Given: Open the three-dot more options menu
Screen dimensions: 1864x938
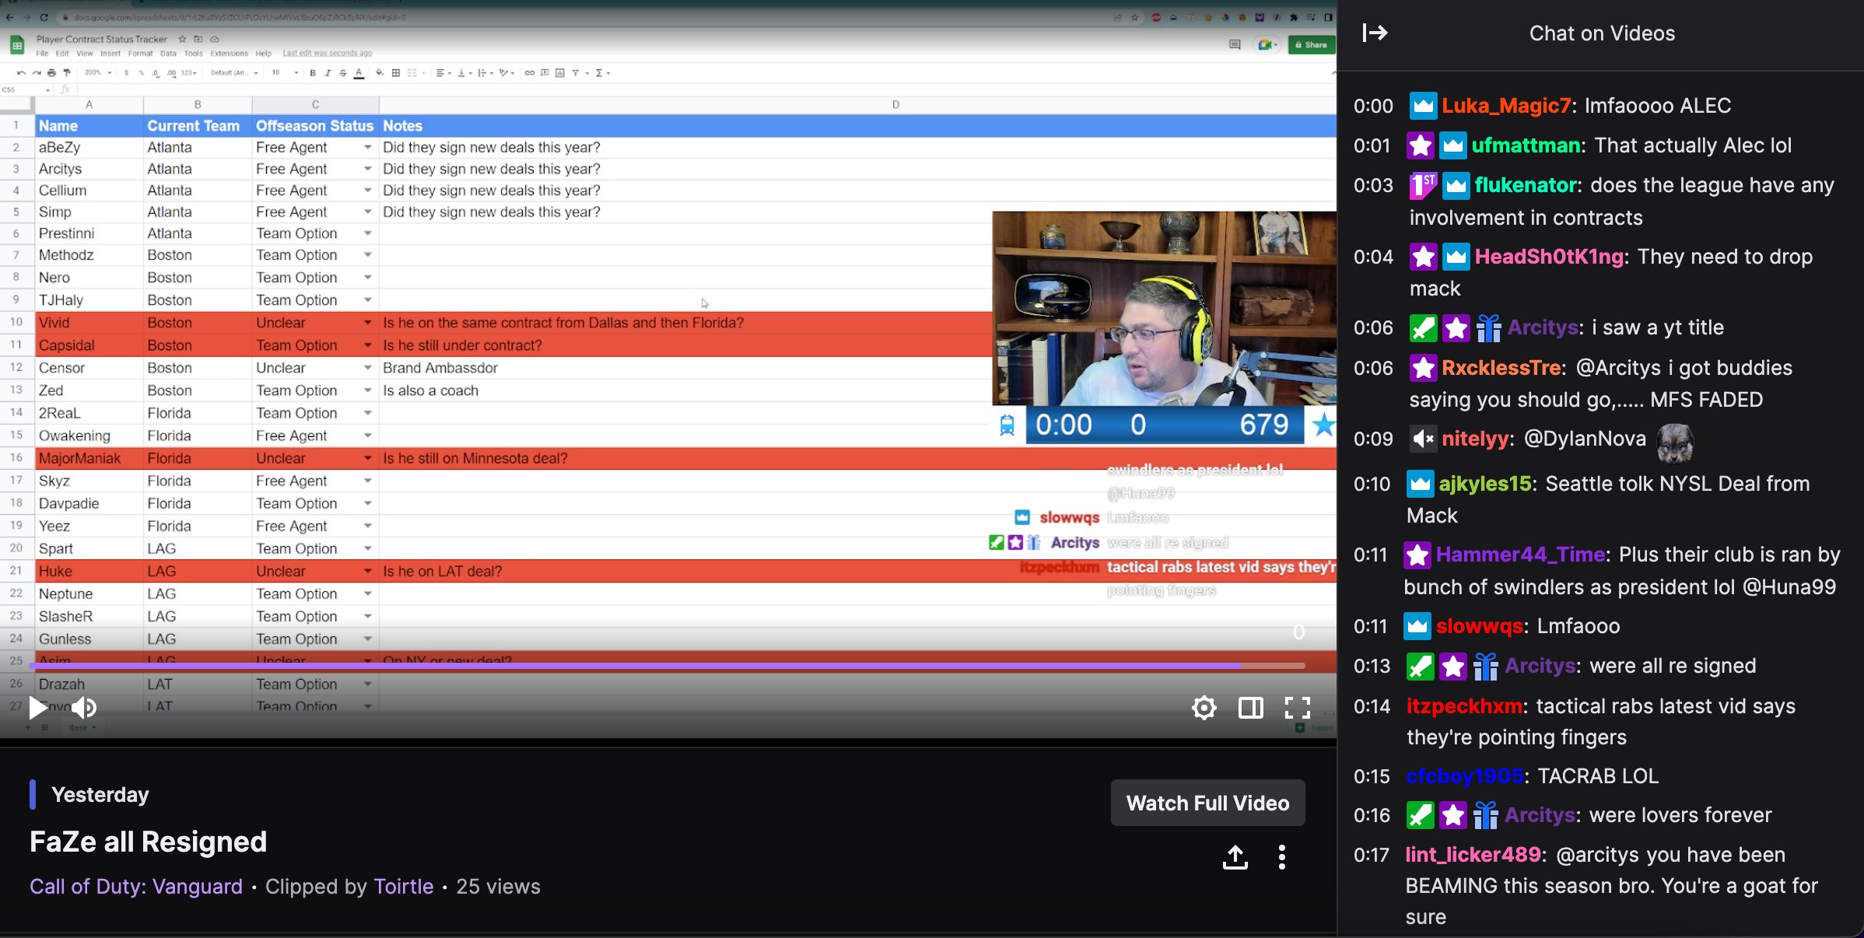Looking at the screenshot, I should (x=1282, y=857).
